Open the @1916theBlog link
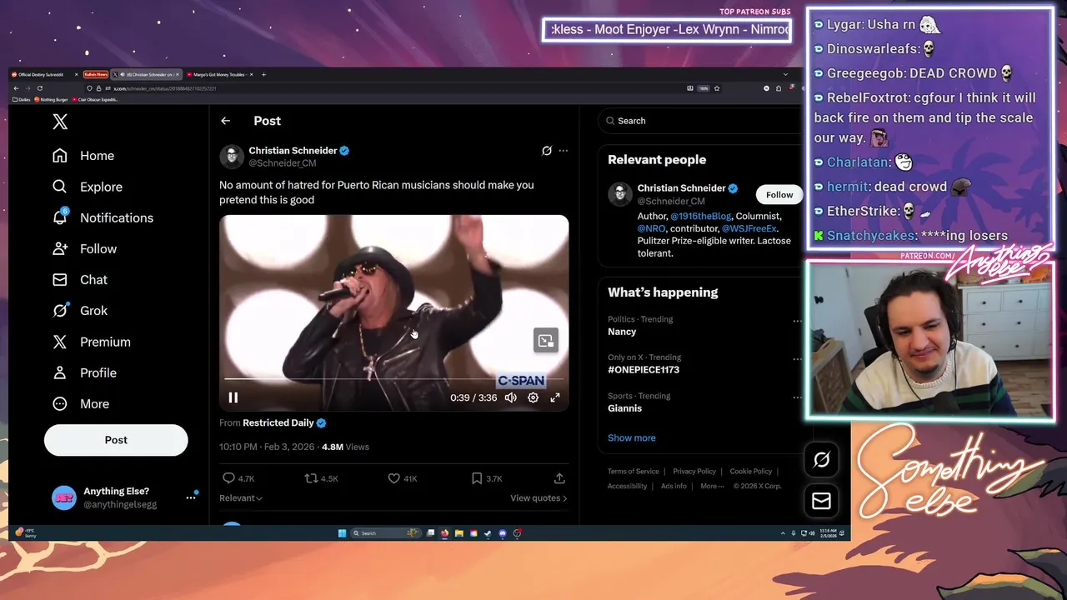The width and height of the screenshot is (1067, 600). click(x=700, y=217)
